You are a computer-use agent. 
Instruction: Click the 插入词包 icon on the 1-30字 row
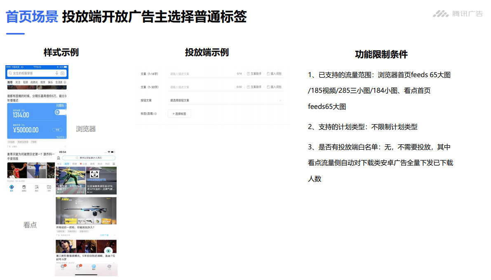tap(276, 87)
